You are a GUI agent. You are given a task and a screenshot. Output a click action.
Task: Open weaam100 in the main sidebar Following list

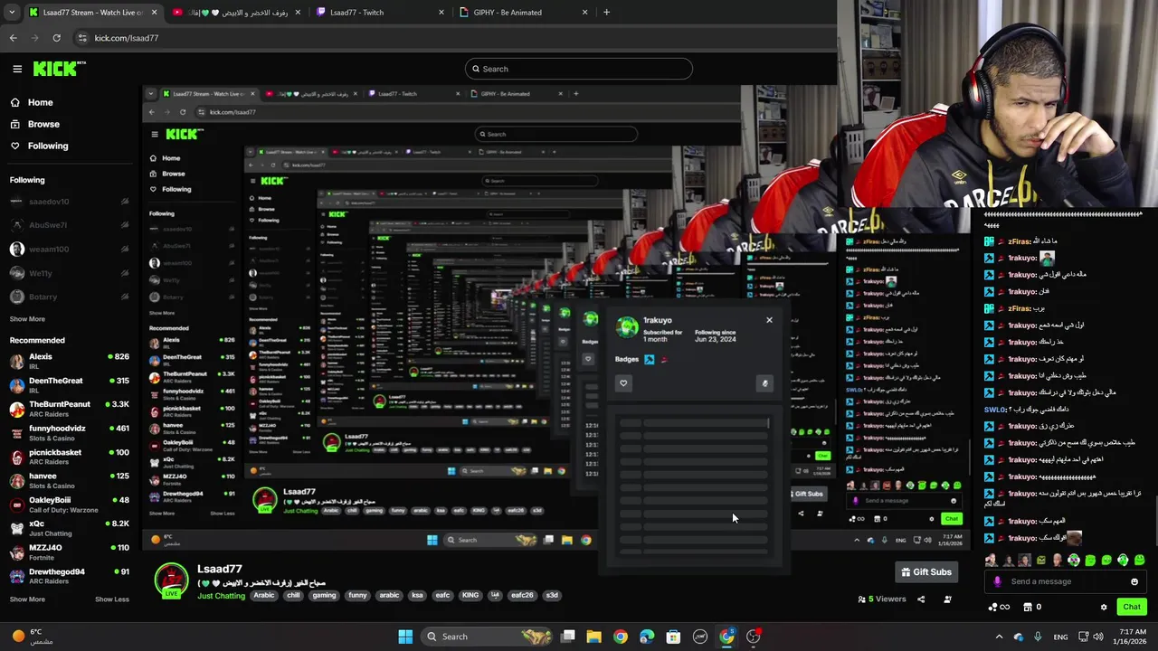click(69, 249)
